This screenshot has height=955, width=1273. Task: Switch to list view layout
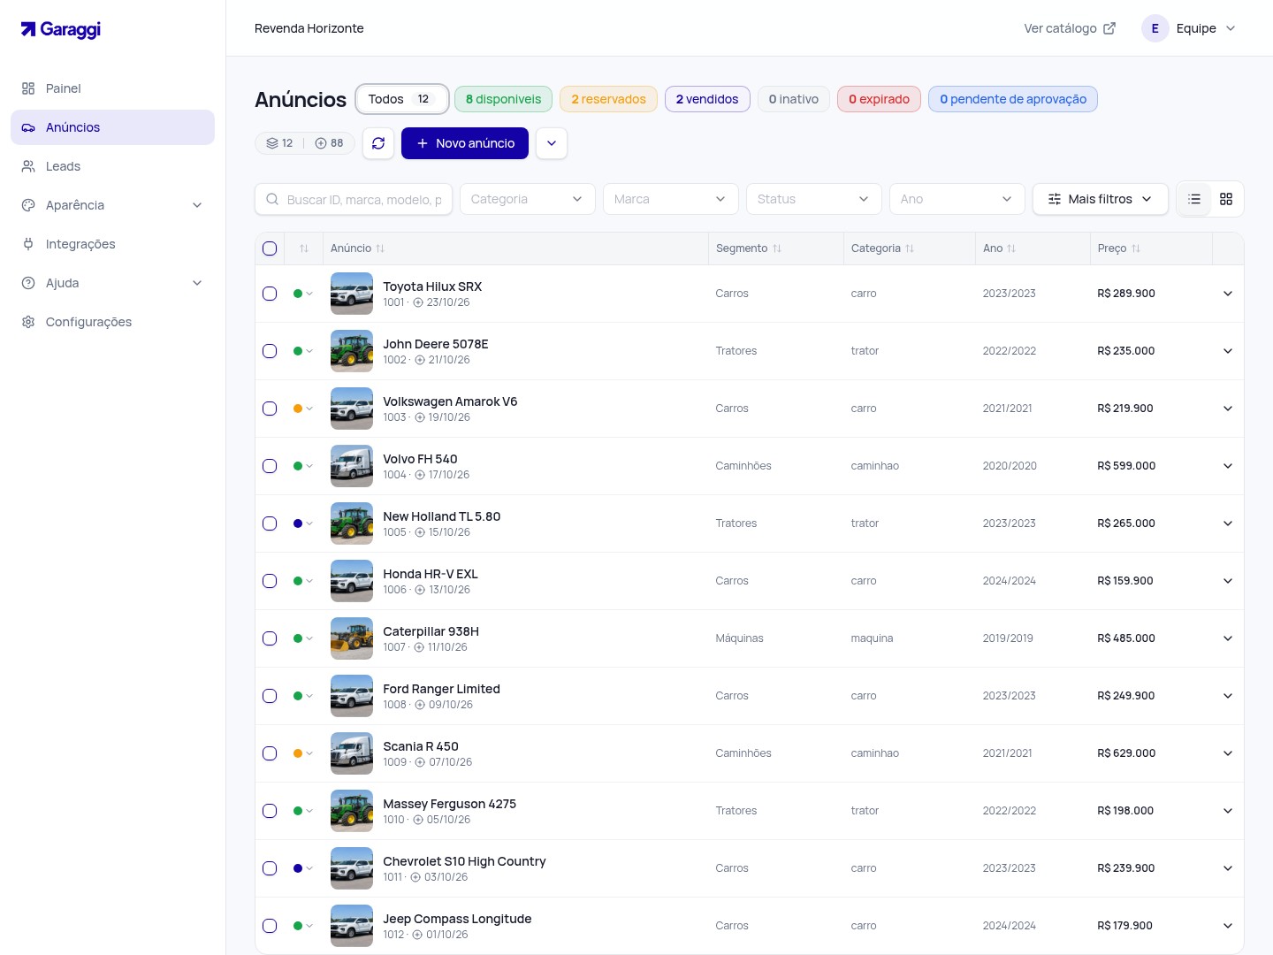click(1194, 199)
